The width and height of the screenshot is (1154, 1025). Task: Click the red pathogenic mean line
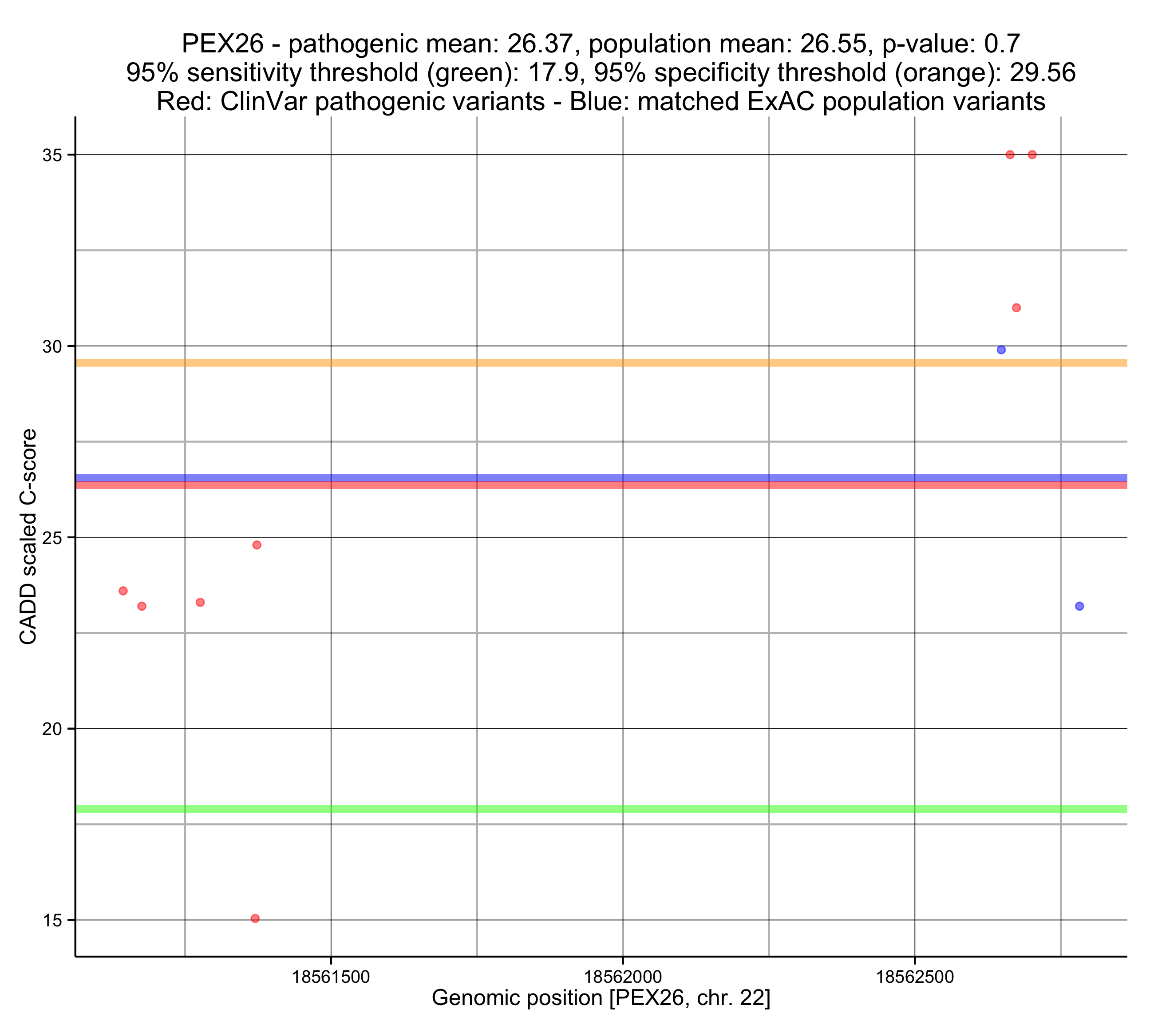tap(565, 485)
